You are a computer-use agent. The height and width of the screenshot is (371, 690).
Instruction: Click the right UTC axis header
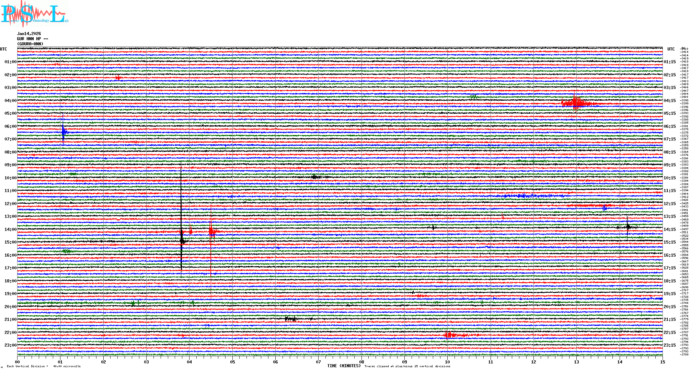click(x=671, y=49)
